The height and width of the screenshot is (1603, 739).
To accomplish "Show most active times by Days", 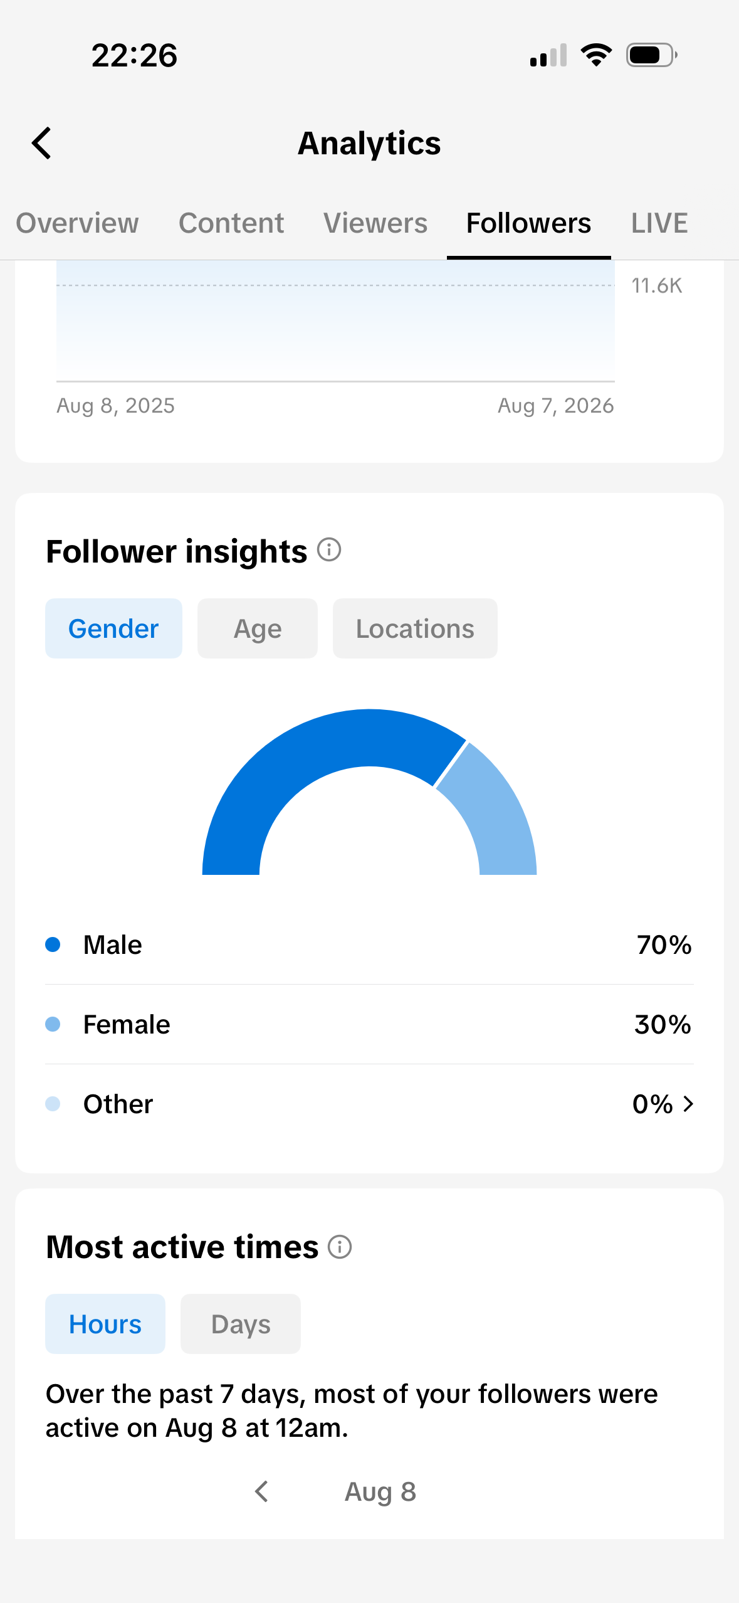I will pos(241,1324).
